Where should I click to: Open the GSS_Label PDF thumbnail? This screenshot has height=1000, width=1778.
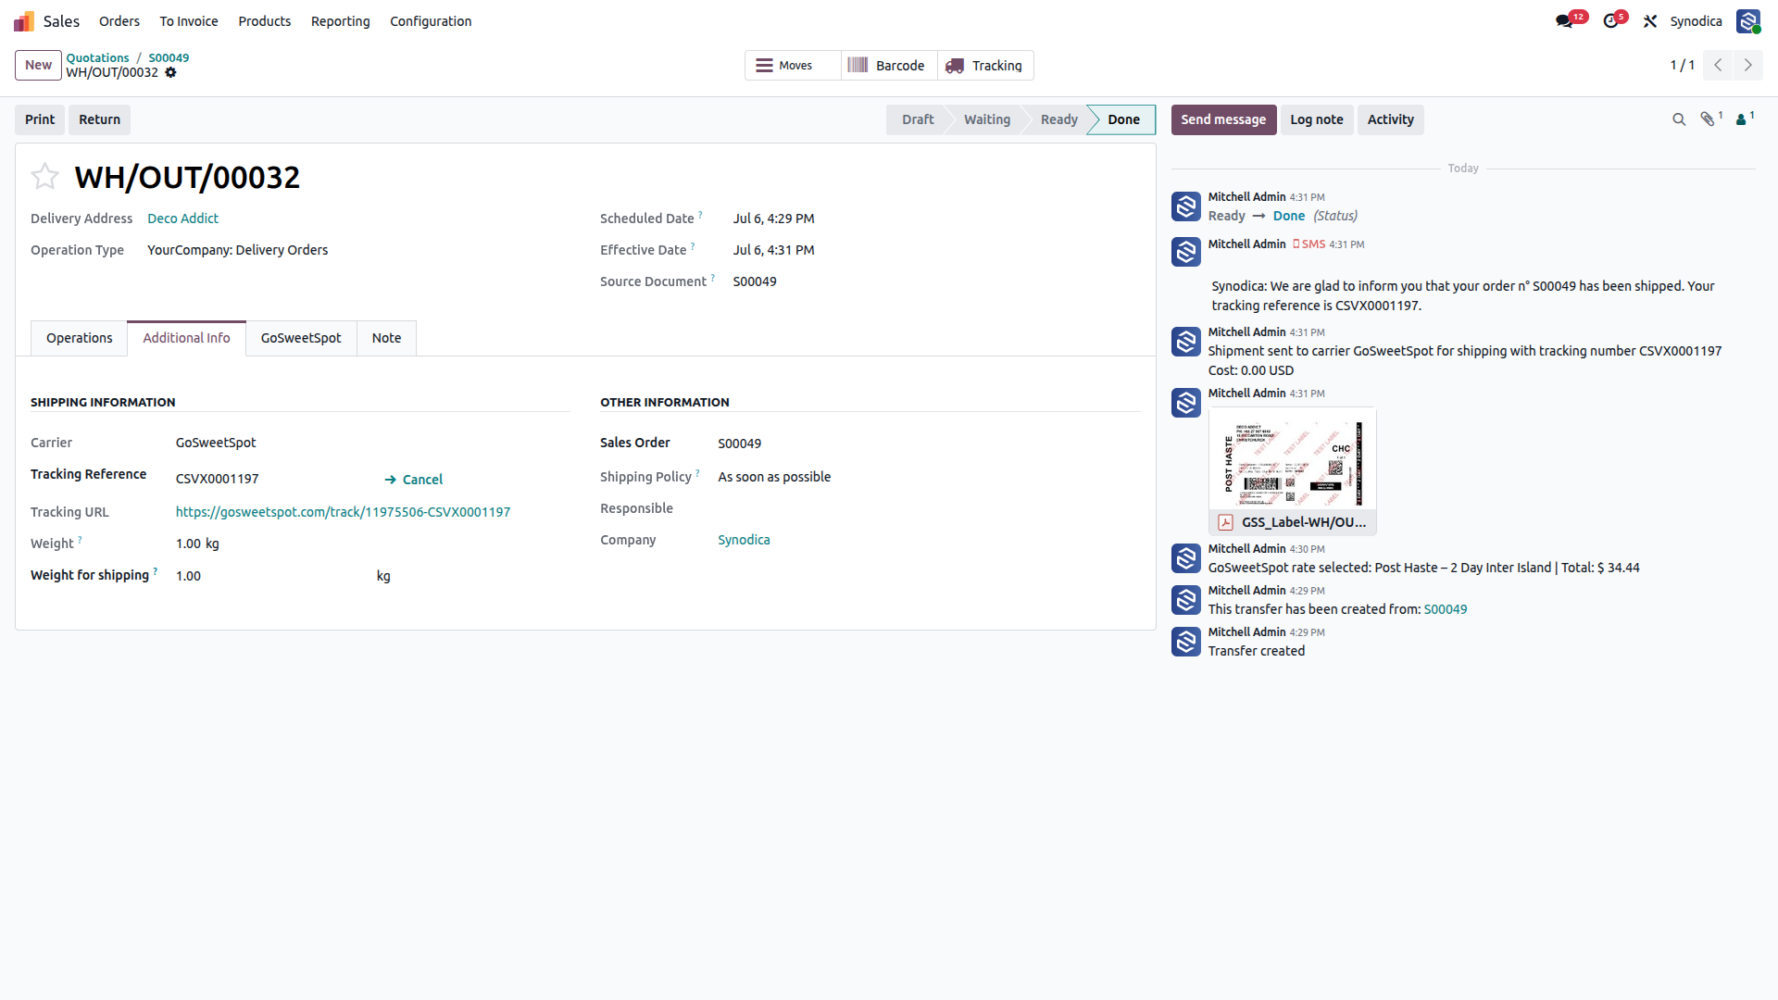[1292, 459]
